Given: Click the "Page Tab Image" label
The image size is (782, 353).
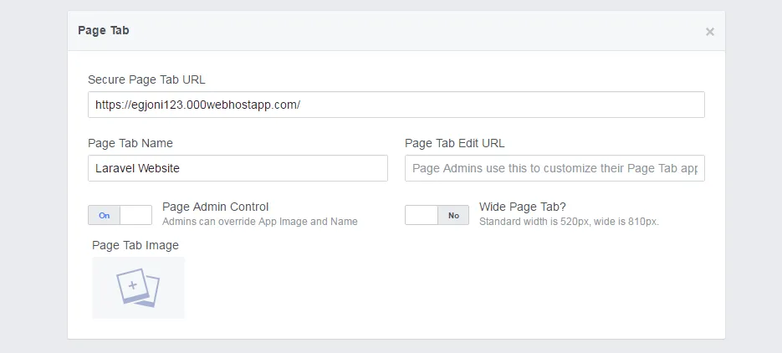Looking at the screenshot, I should click(135, 245).
